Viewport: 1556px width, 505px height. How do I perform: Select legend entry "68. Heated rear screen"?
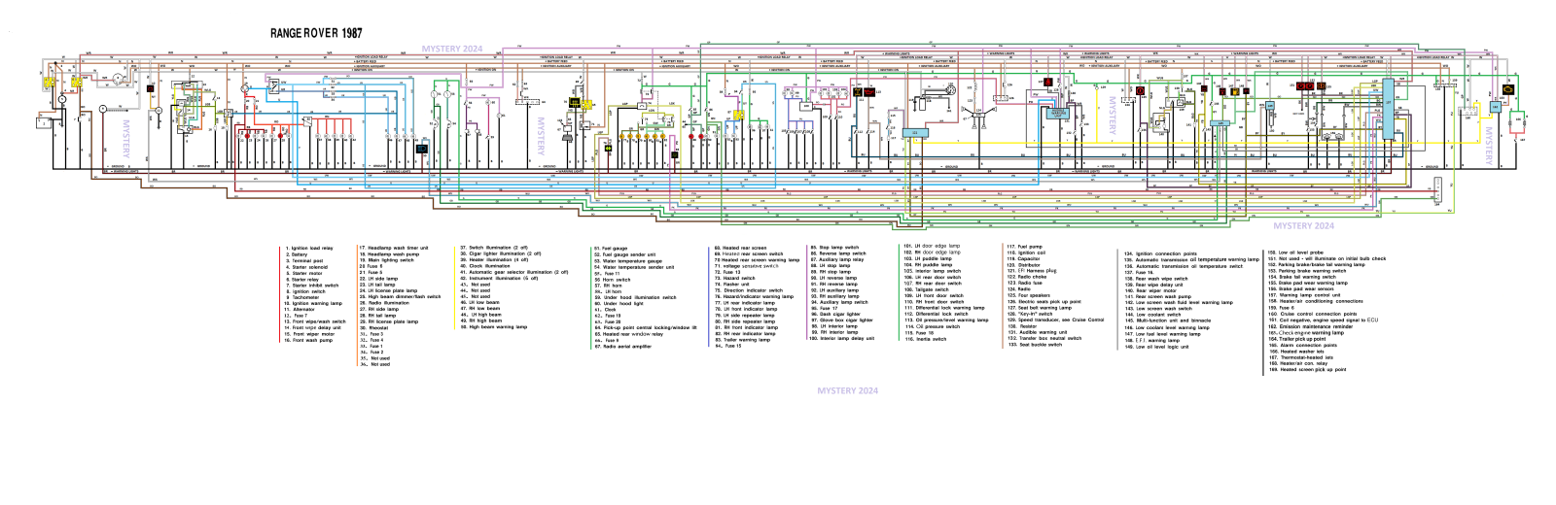[x=741, y=248]
